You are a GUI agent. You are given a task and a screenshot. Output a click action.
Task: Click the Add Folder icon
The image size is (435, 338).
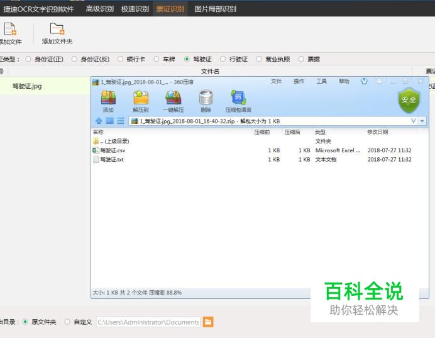pos(57,29)
